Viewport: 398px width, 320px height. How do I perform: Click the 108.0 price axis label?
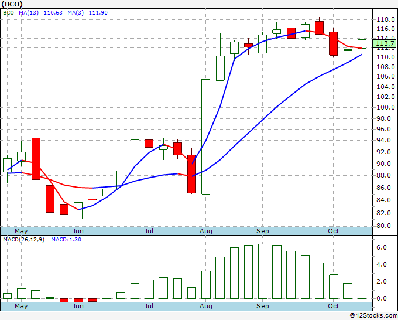[x=386, y=67]
